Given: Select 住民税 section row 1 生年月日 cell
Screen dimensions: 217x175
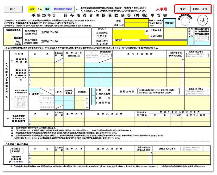Looking at the screenshot, I should [74, 153].
